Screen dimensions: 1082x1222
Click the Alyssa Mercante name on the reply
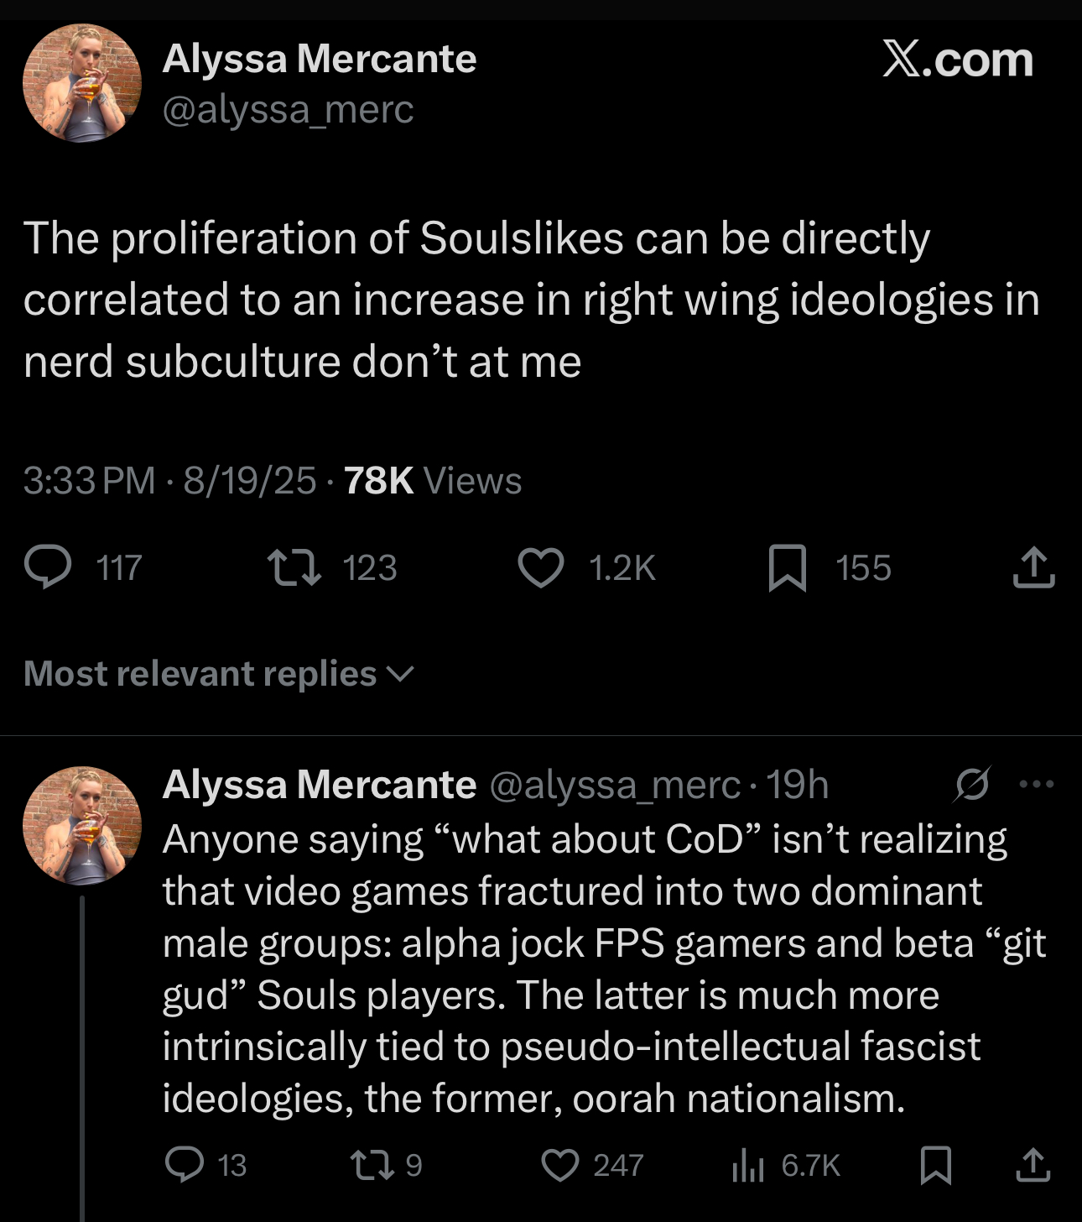[319, 785]
